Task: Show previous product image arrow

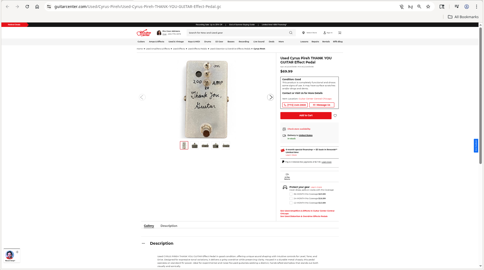Action: [x=142, y=97]
